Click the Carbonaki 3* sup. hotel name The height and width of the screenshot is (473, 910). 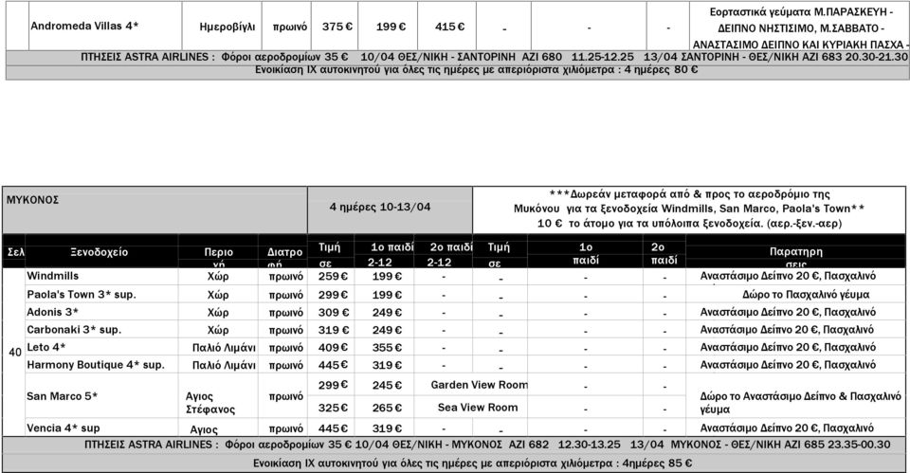[74, 330]
